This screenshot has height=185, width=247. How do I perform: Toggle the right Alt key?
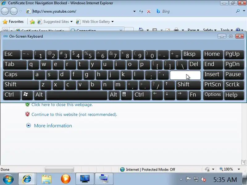114,95
